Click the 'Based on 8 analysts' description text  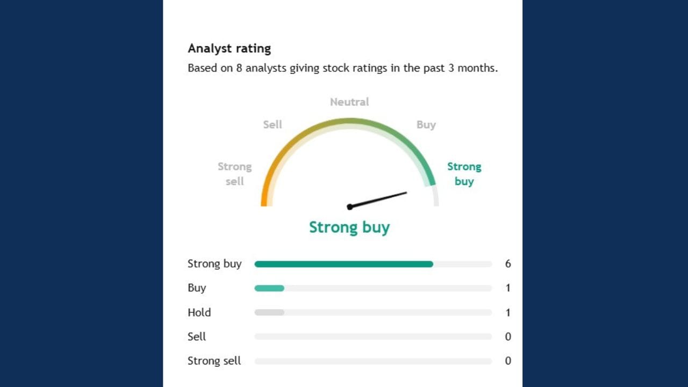click(342, 68)
